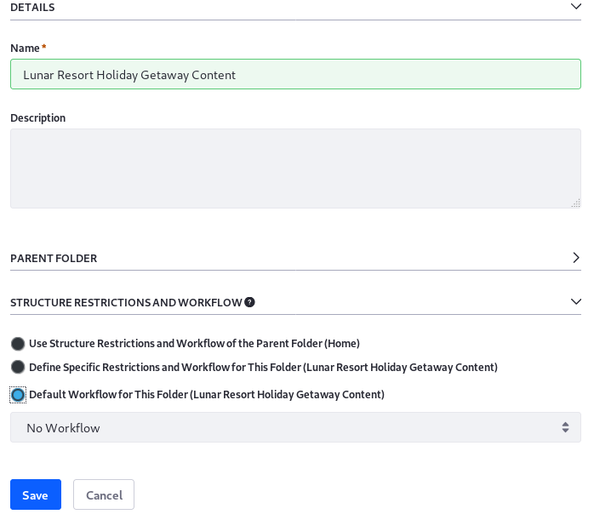
Task: Click the Structure Restrictions and Workflow heading
Action: [x=126, y=303]
